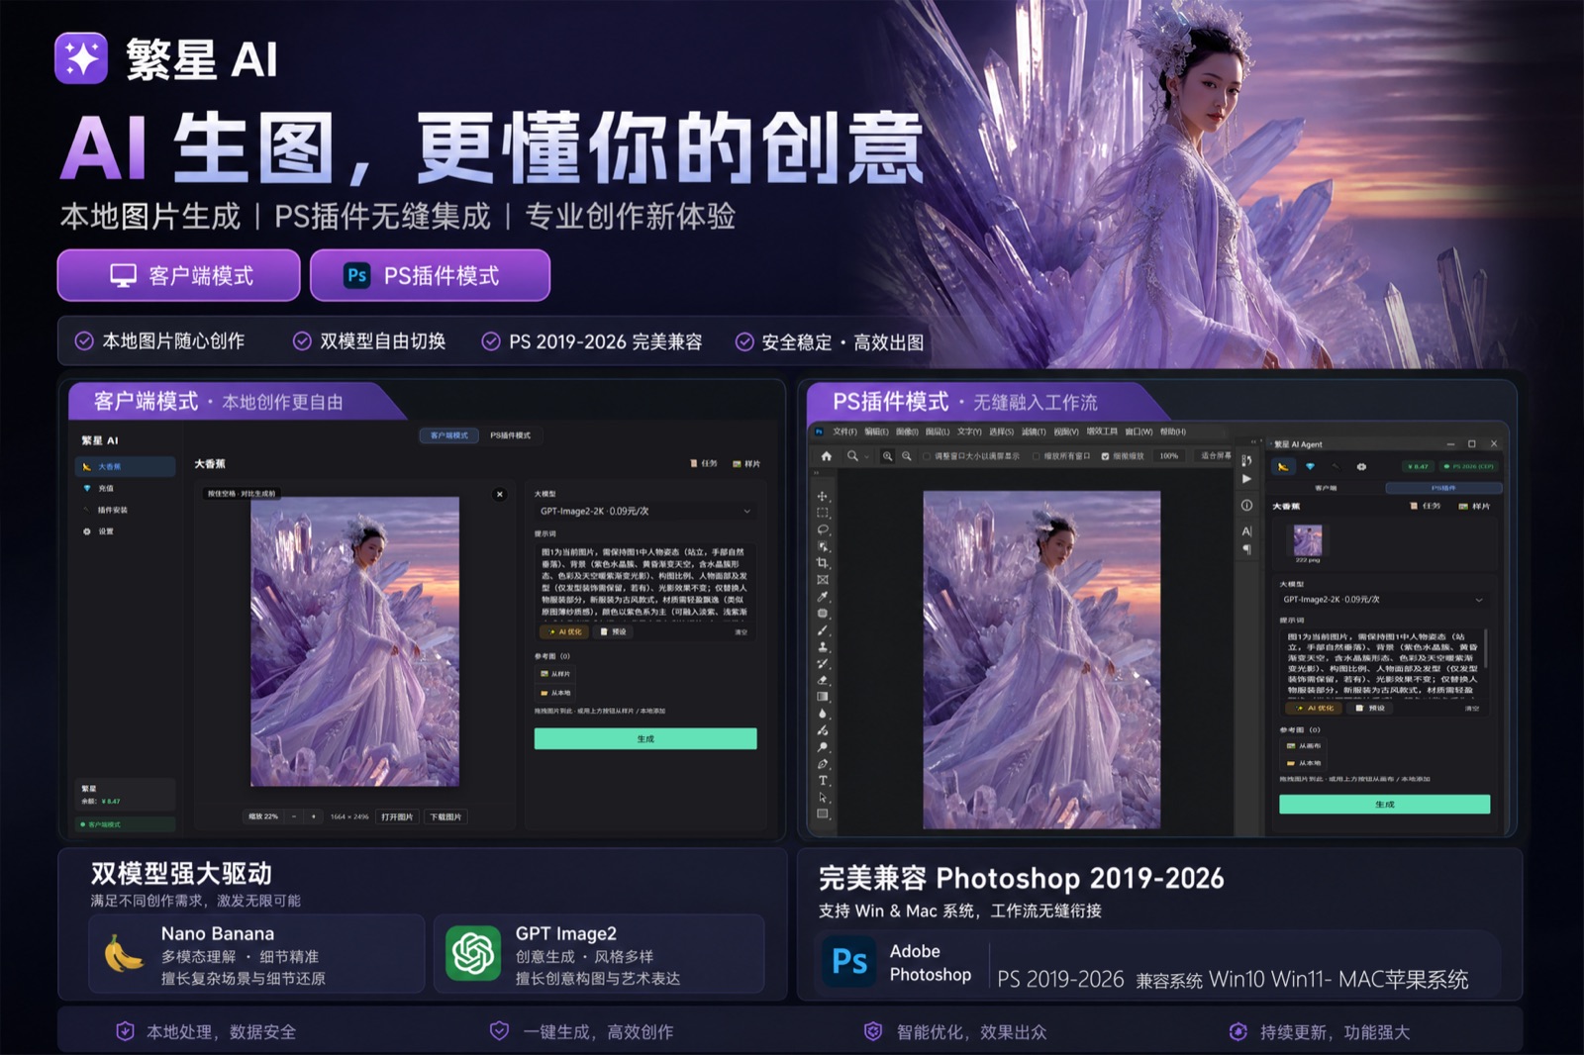Click 下载图片 button below preview
This screenshot has height=1055, width=1584.
click(x=445, y=816)
